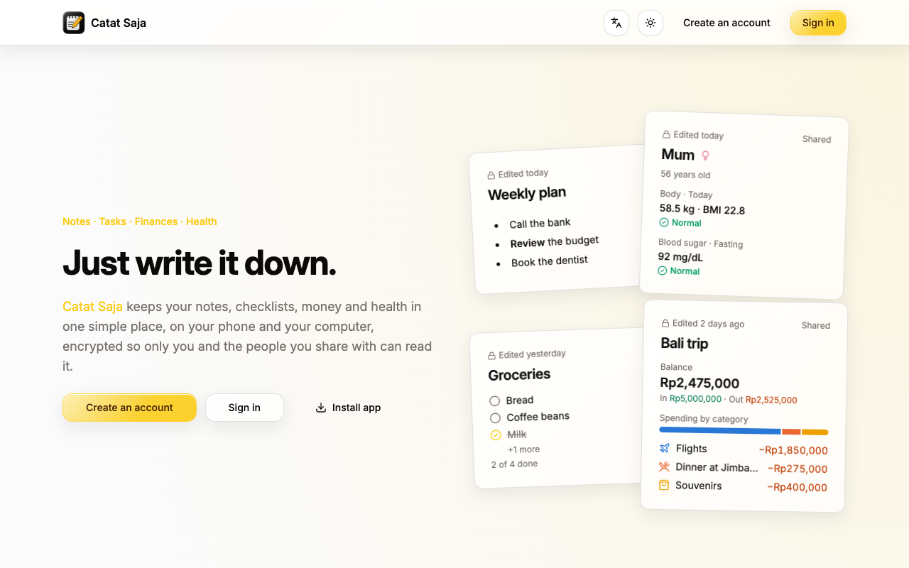This screenshot has height=568, width=909.
Task: Click the '+1 more' text in Groceries
Action: [523, 449]
